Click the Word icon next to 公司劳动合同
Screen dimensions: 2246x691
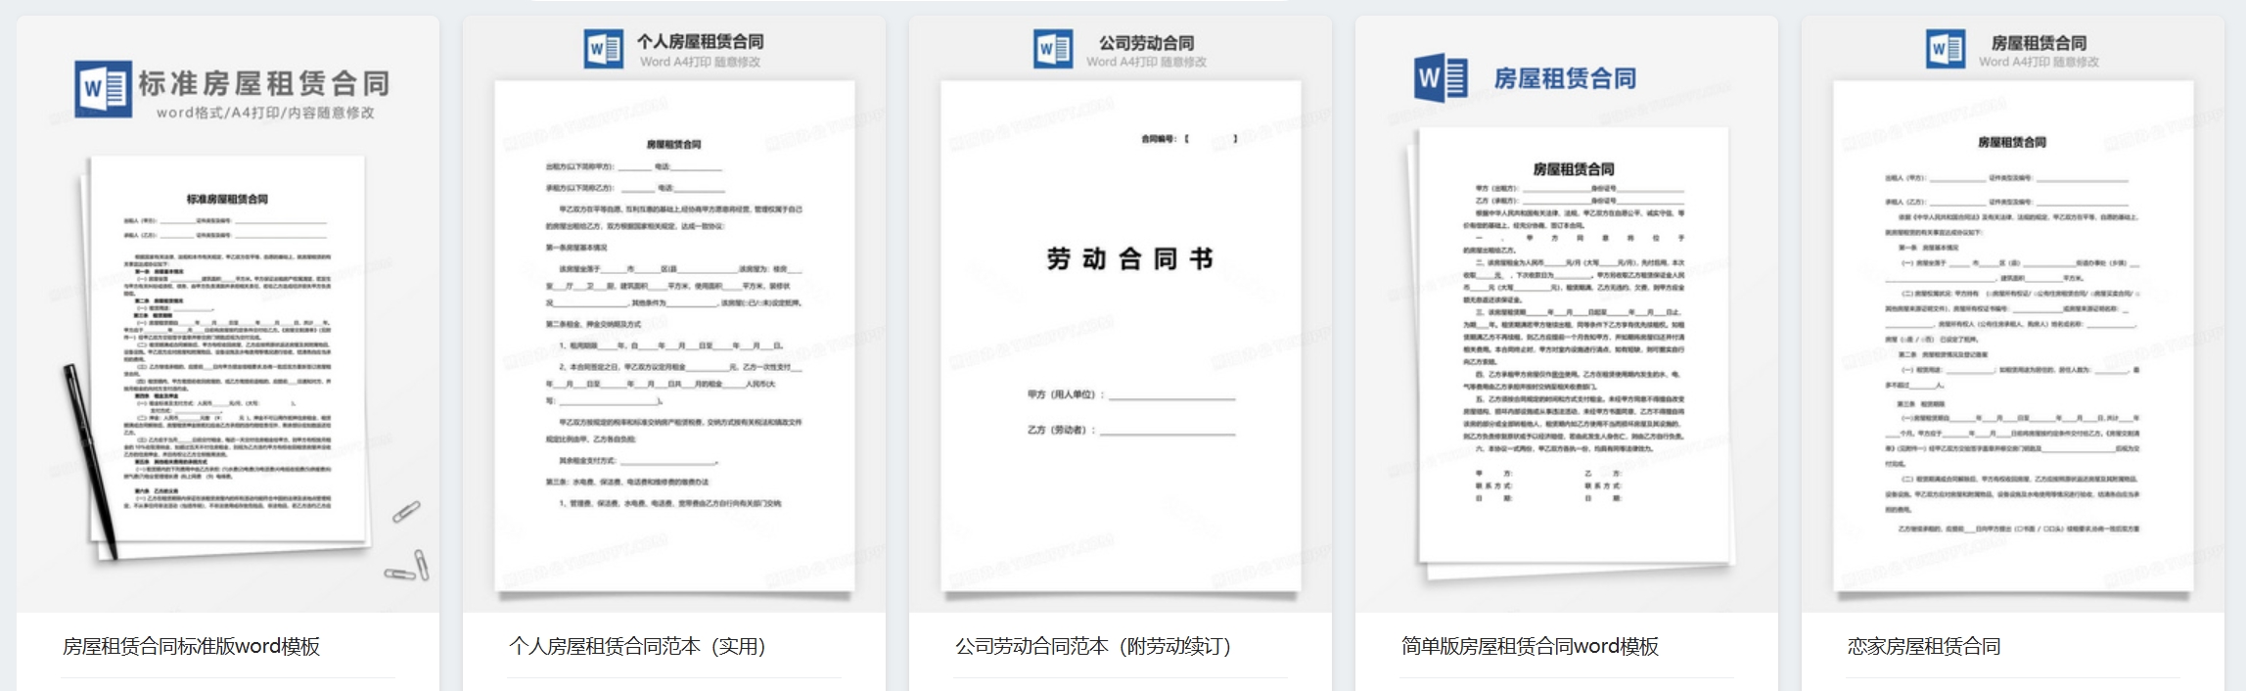[1053, 49]
